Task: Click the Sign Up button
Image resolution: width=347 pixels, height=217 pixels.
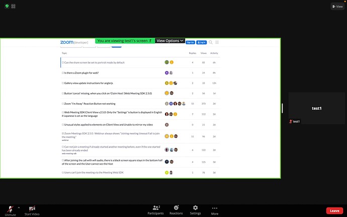Action: tap(190, 42)
